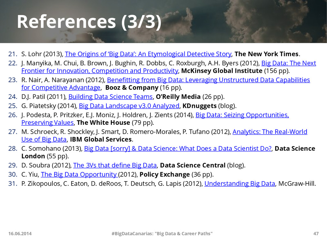Click 'R. Nair, A. Narayanan (2012)' text
The width and height of the screenshot is (327, 245).
tap(63, 80)
